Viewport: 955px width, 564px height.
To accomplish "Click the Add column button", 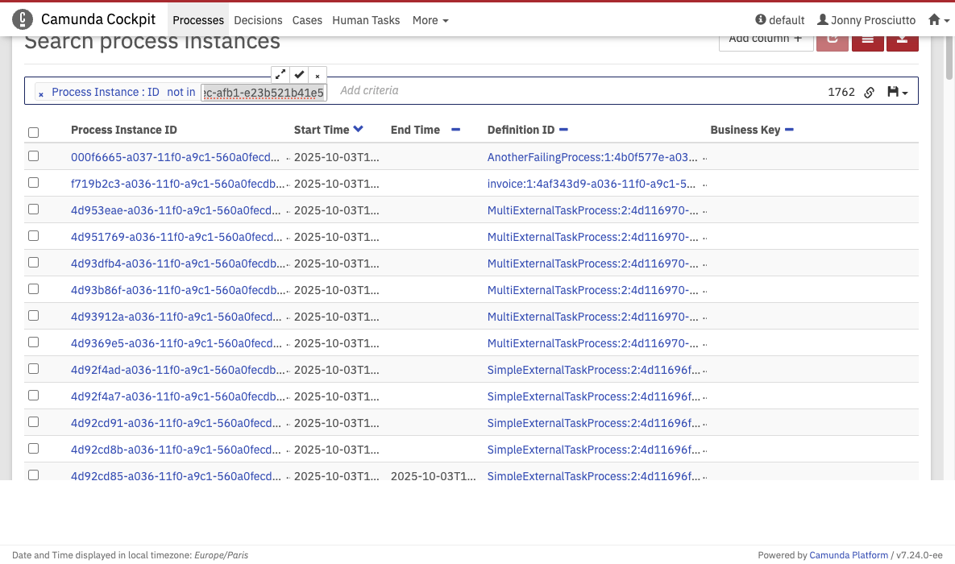I will (x=765, y=39).
